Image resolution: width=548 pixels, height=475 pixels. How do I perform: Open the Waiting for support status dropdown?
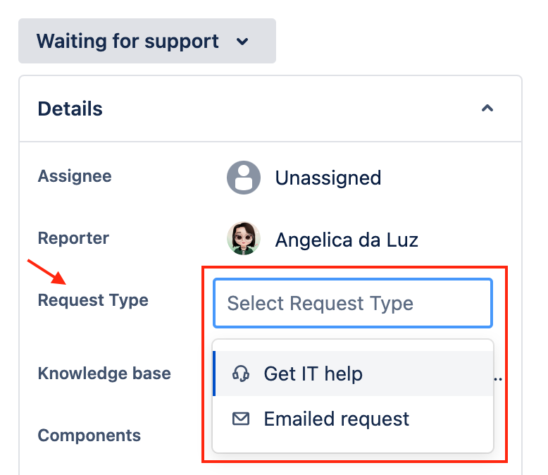147,42
